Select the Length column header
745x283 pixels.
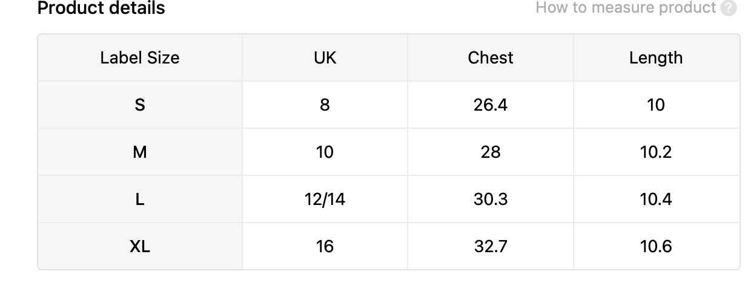click(656, 58)
